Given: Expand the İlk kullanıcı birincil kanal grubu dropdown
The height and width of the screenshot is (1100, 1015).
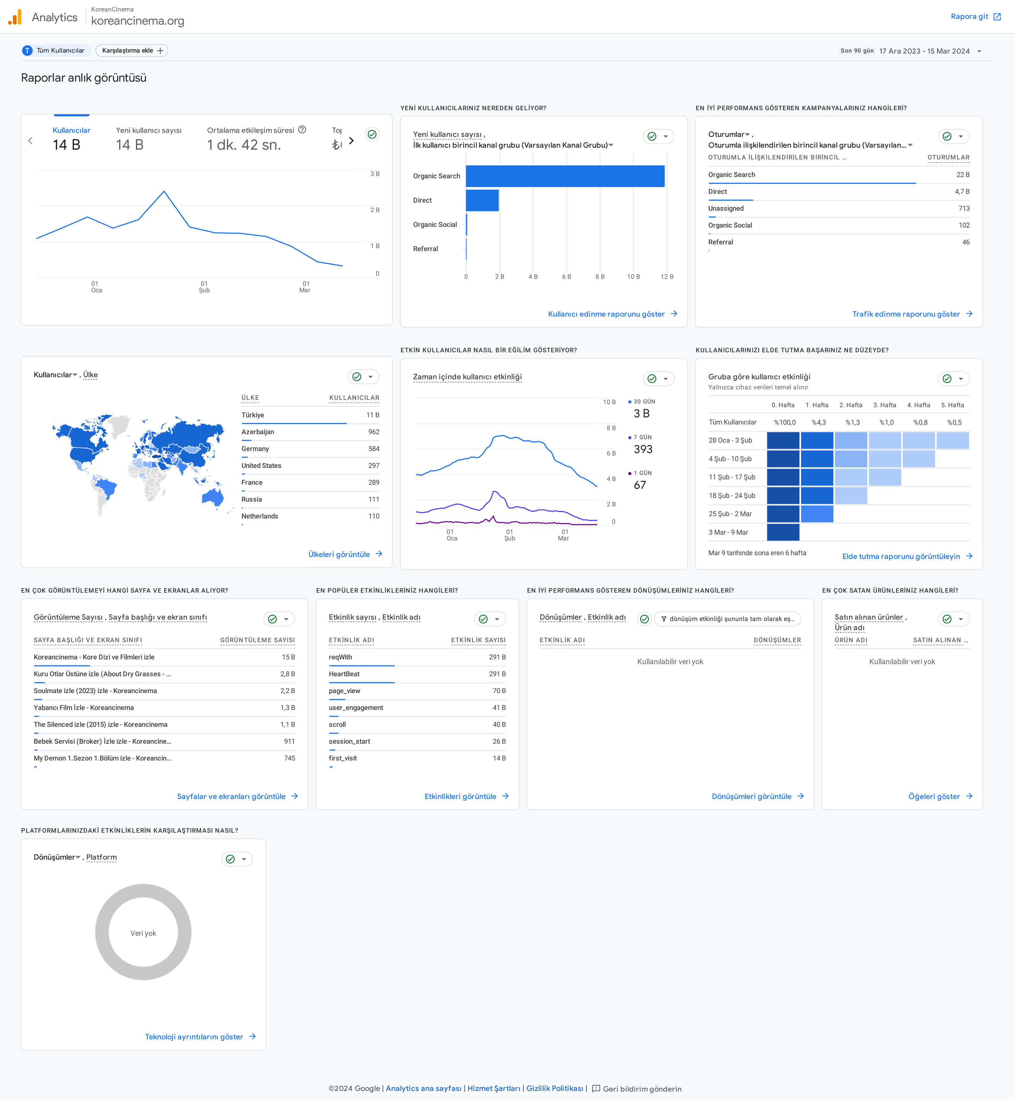Looking at the screenshot, I should [x=611, y=145].
